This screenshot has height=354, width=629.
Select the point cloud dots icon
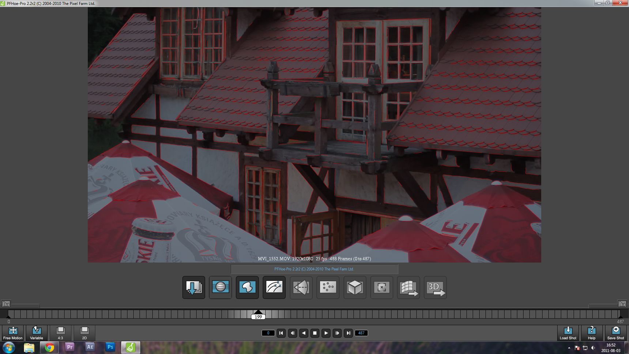[x=328, y=287]
